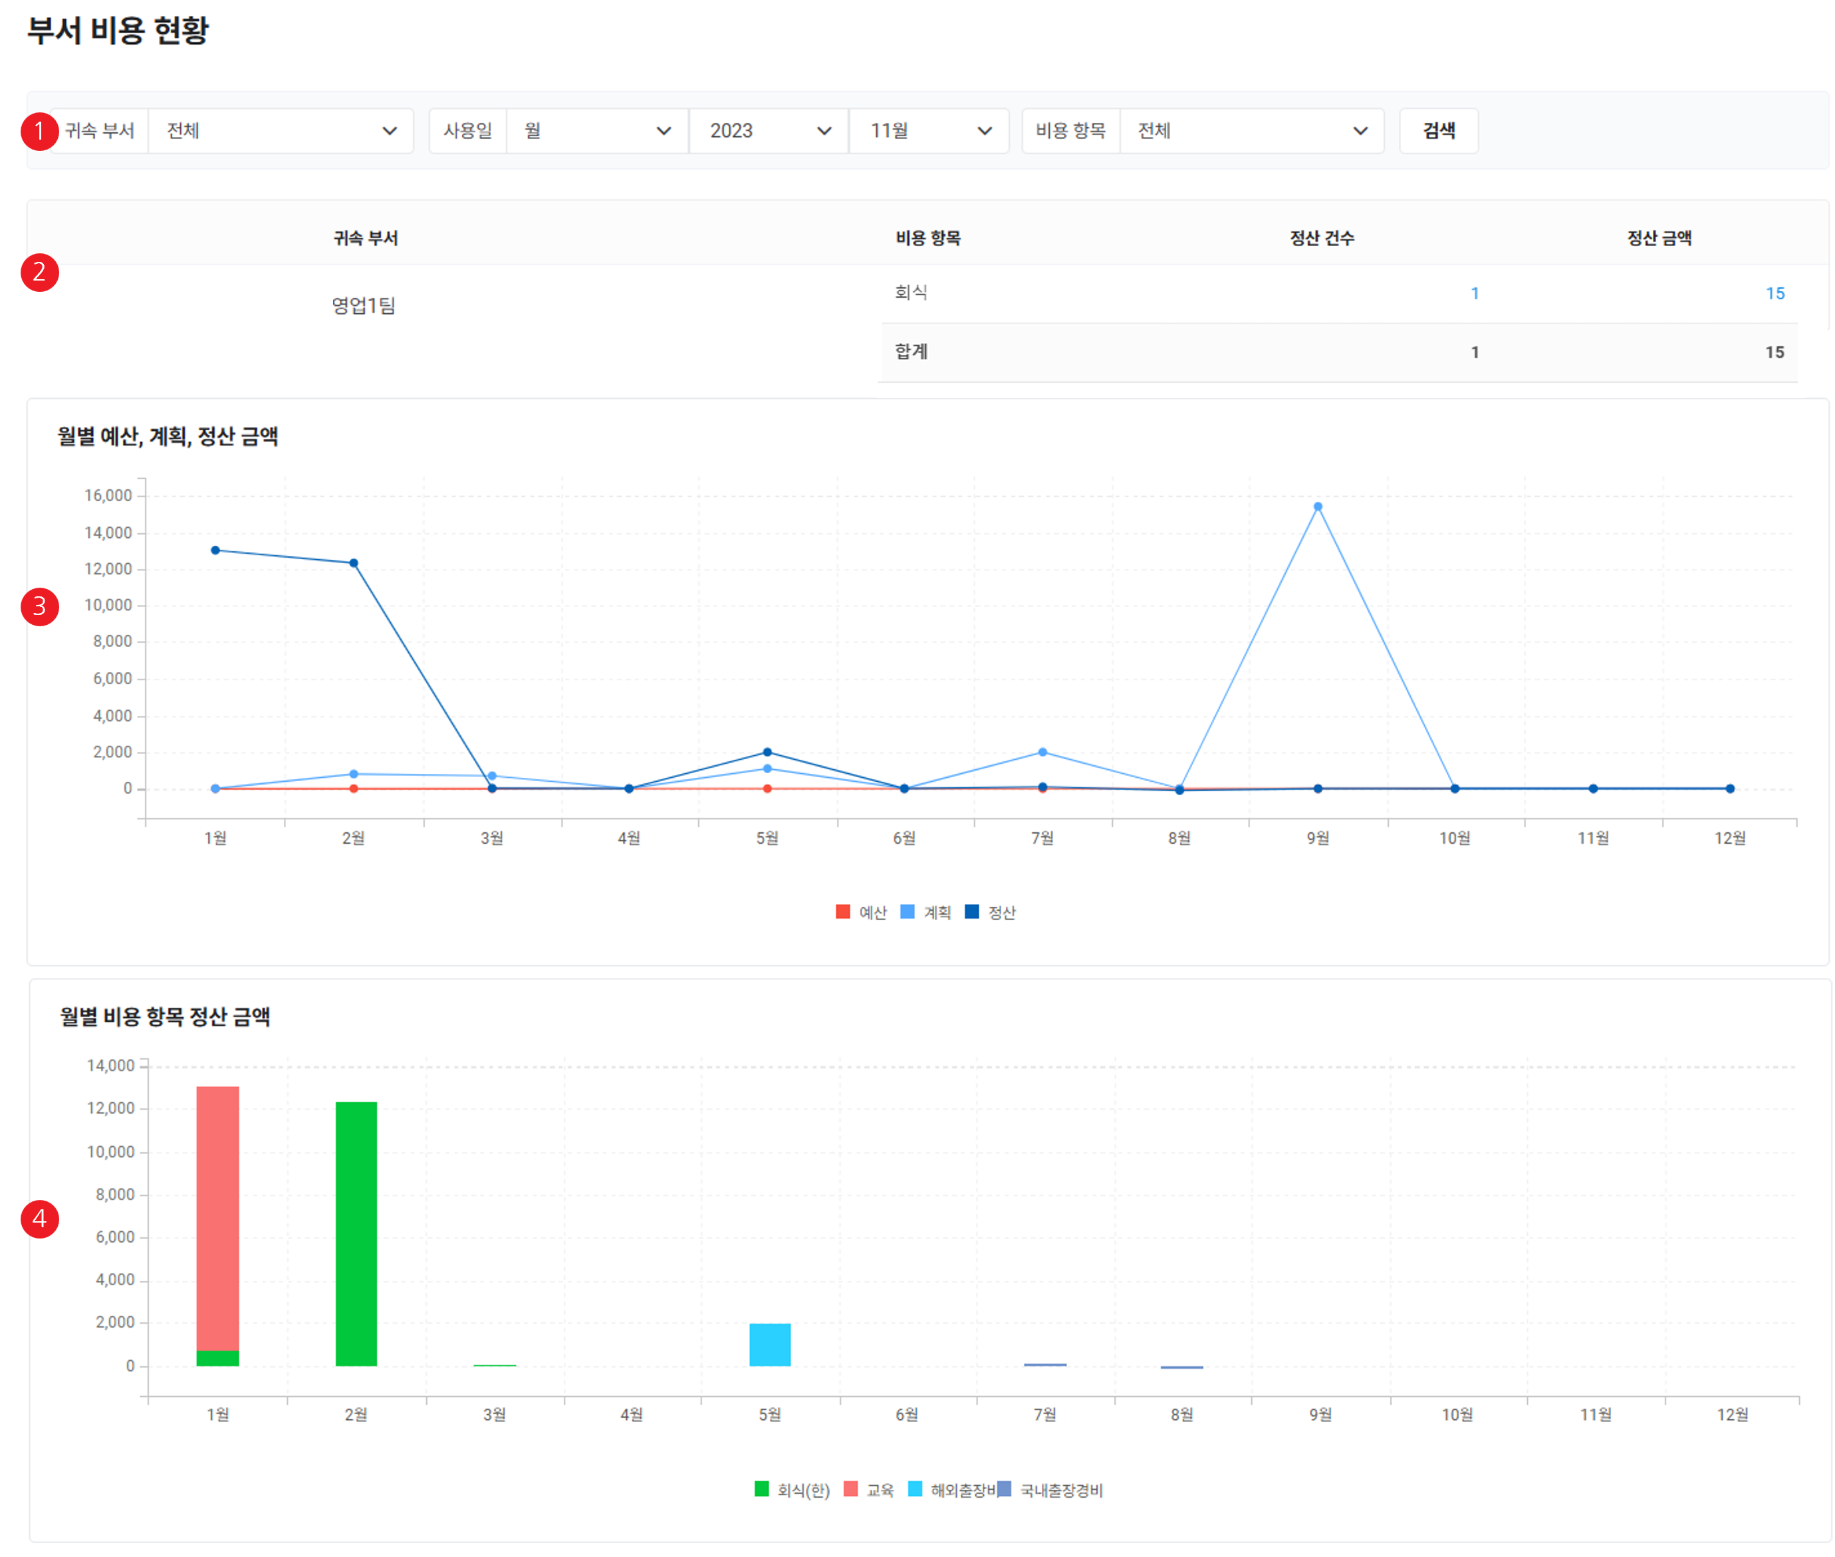Open the 2023 year dropdown
Image resolution: width=1835 pixels, height=1557 pixels.
pos(768,130)
